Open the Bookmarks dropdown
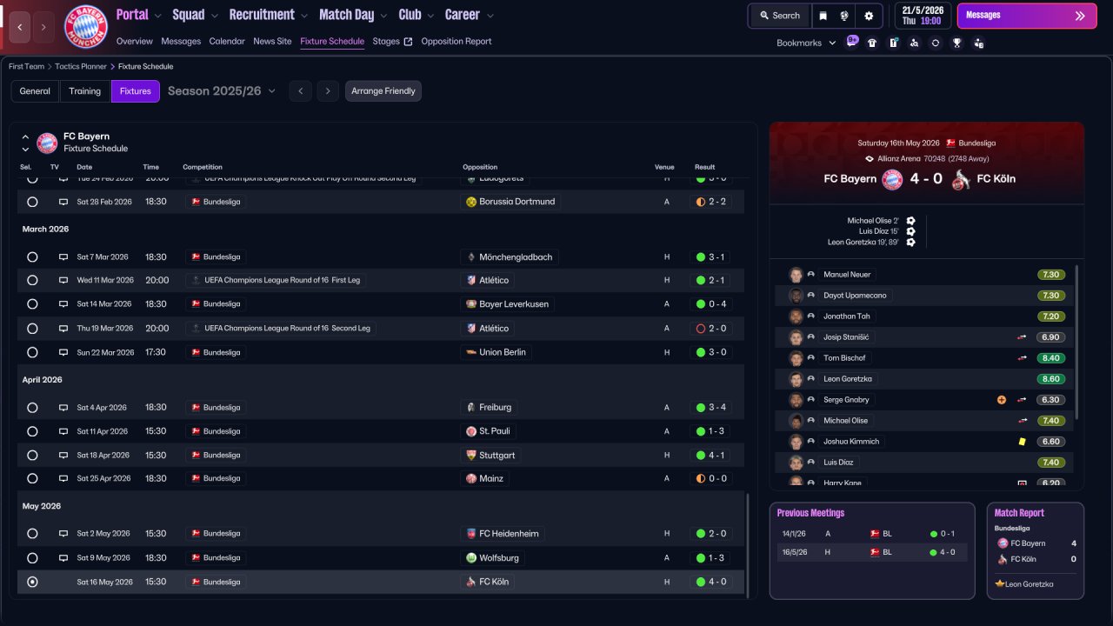This screenshot has height=626, width=1113. coord(806,43)
